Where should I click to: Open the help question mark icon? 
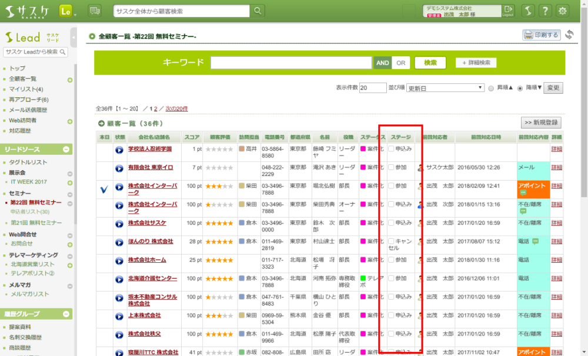pos(545,11)
